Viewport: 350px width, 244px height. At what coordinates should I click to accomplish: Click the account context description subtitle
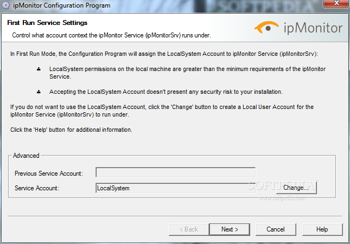[x=111, y=35]
